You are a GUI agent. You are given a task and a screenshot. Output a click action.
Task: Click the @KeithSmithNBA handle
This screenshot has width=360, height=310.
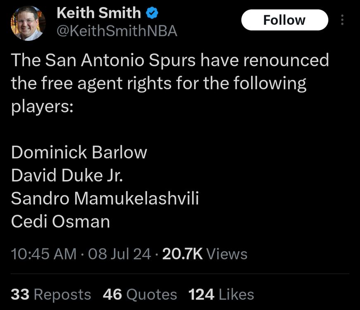(x=117, y=31)
